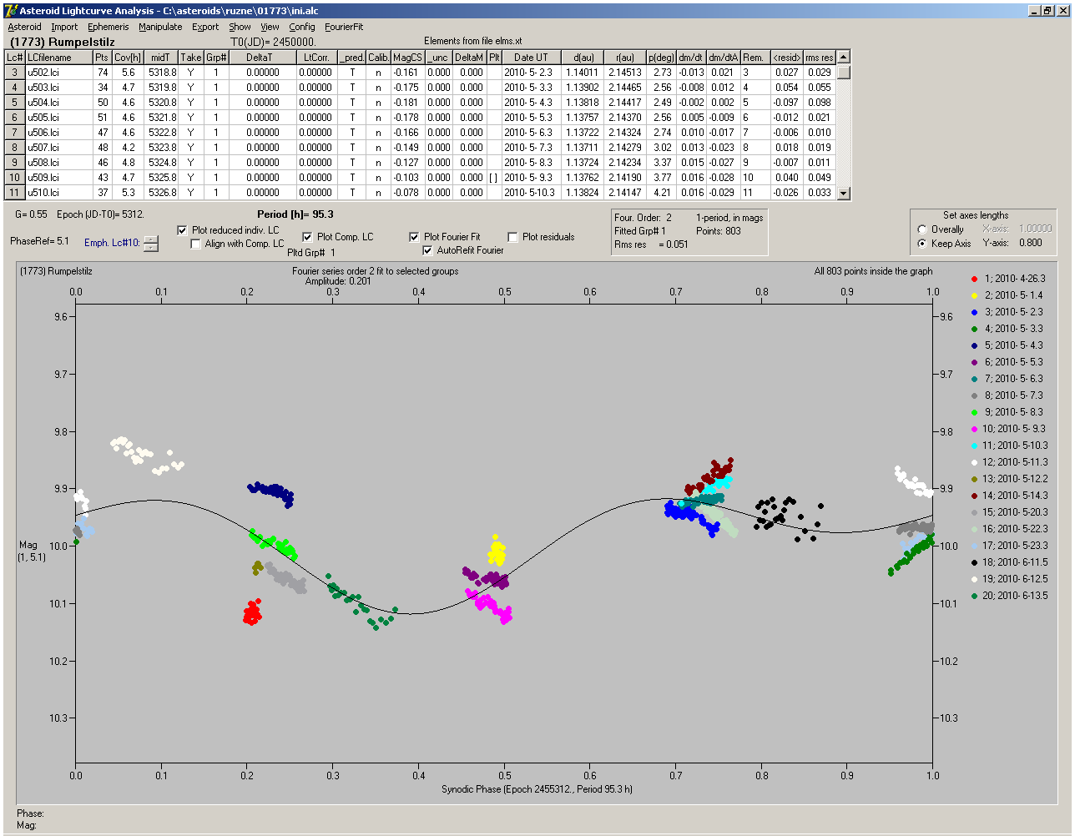Click Period [h]= 95.3 label

click(295, 214)
